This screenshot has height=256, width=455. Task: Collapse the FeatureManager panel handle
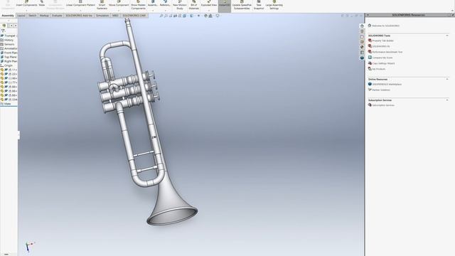(19, 135)
